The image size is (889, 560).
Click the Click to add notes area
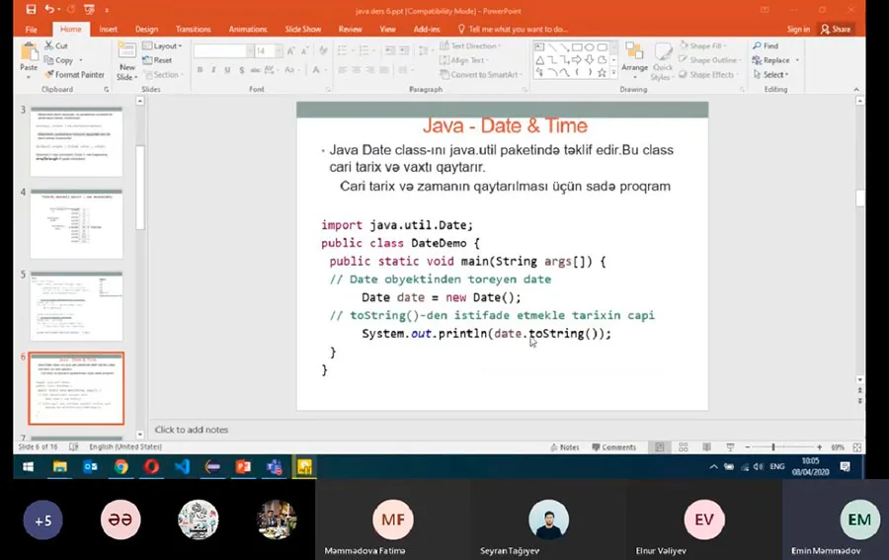191,430
